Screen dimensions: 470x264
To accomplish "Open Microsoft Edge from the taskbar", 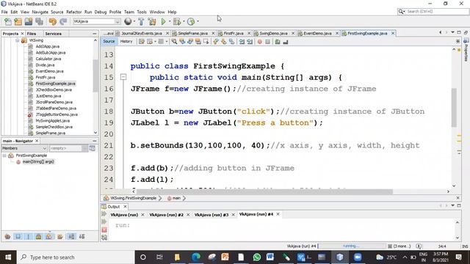I will pos(196,257).
